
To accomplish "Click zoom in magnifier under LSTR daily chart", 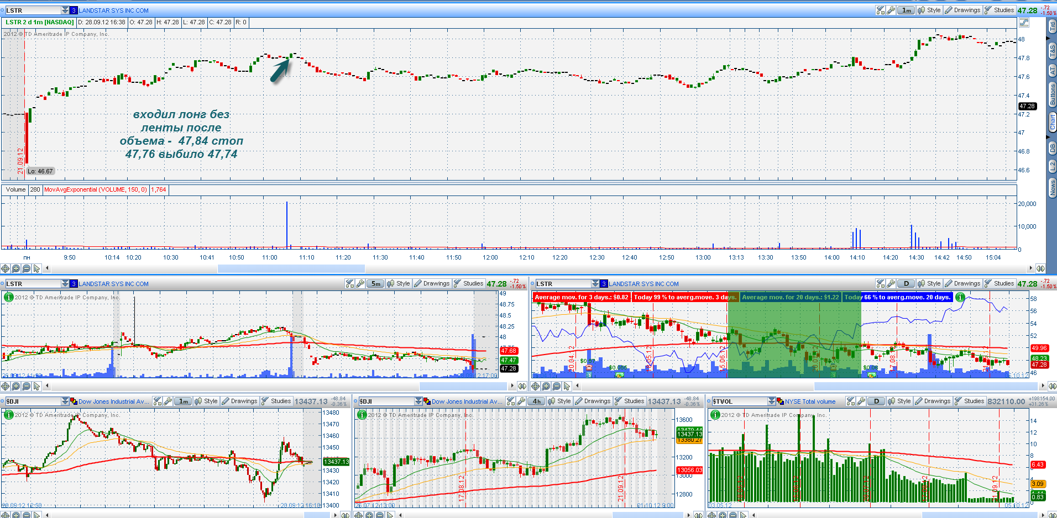I will click(546, 386).
